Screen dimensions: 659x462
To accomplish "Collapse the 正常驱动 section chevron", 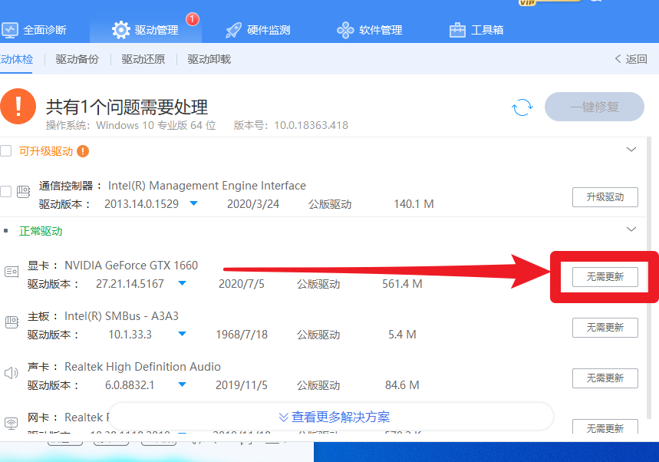I will [x=631, y=229].
